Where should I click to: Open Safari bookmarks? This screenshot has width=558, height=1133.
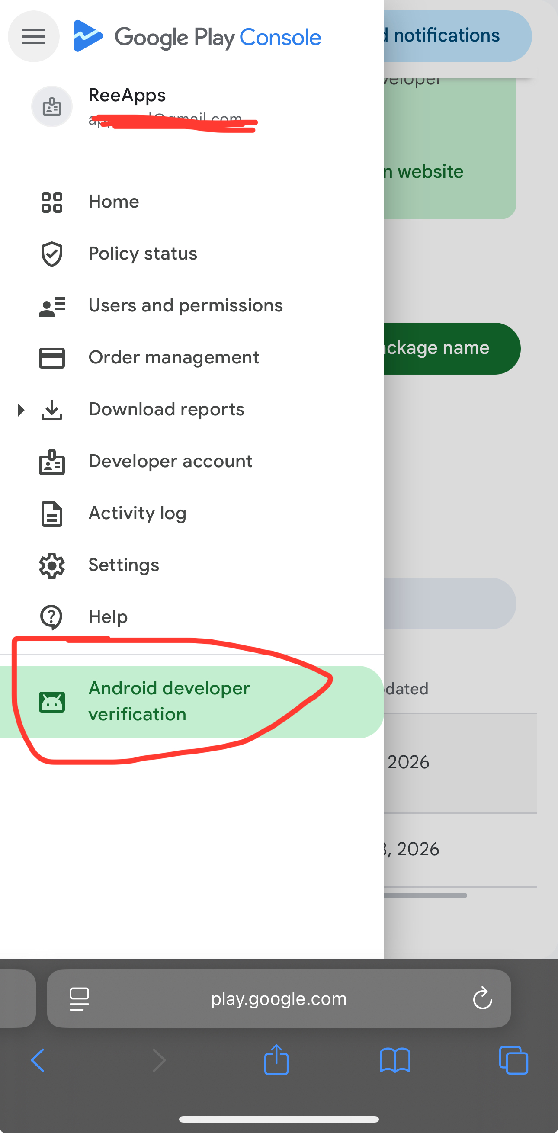pos(395,1060)
